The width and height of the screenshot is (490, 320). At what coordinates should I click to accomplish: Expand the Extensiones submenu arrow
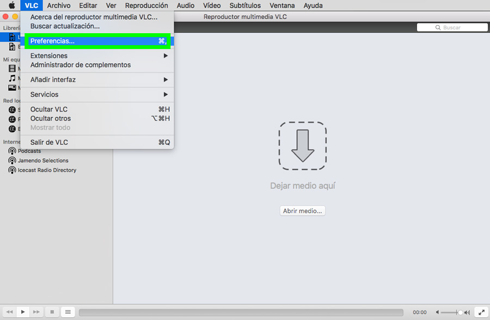(x=166, y=56)
